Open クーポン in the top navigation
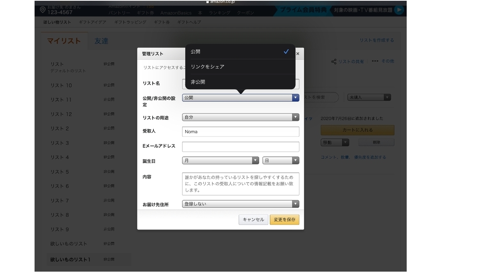 (245, 13)
